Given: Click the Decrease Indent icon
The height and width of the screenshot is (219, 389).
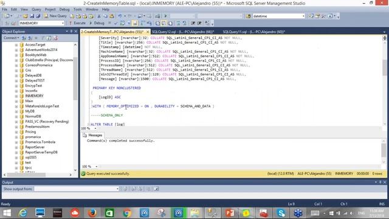Looking at the screenshot, I should coord(193,23).
